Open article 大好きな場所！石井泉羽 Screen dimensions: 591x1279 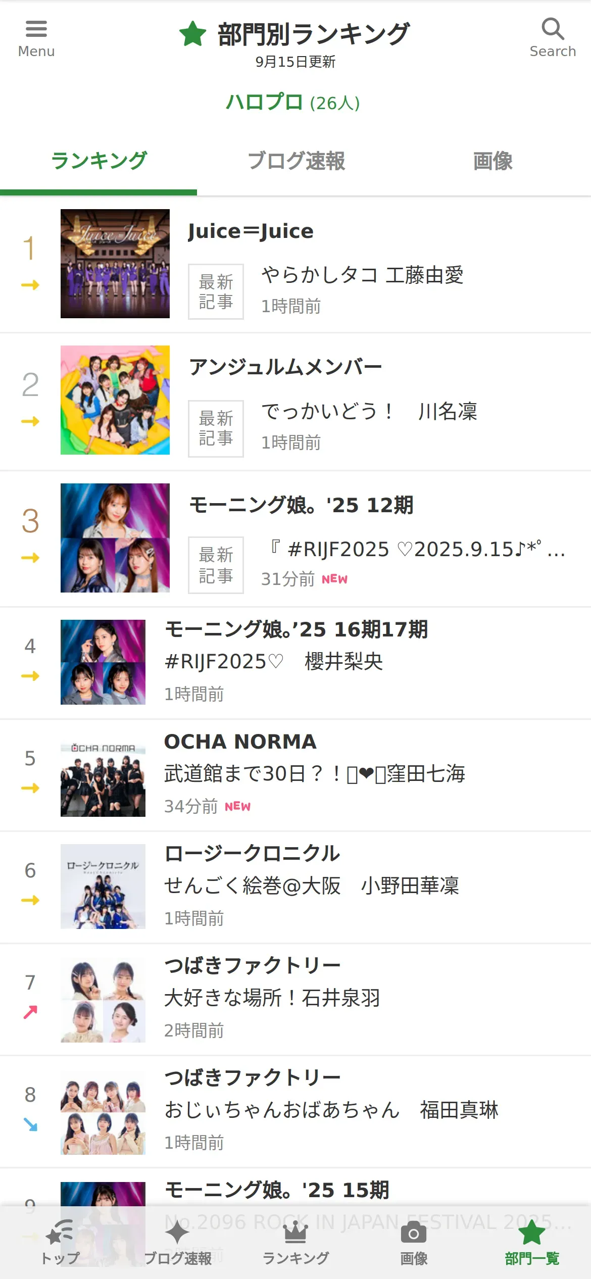click(x=272, y=998)
